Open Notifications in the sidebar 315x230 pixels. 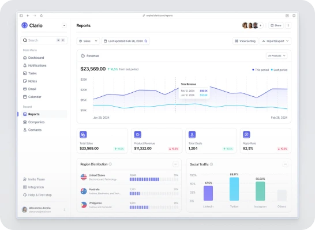coord(44,66)
